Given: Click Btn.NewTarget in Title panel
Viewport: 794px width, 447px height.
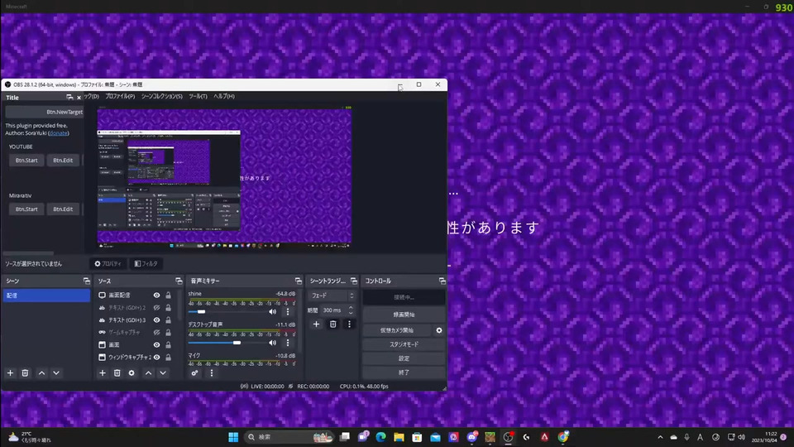Looking at the screenshot, I should pos(44,112).
